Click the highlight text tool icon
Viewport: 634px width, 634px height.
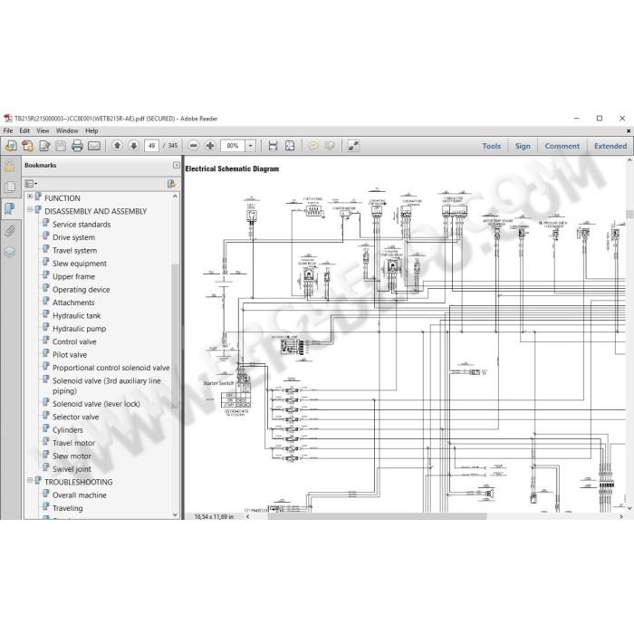[x=330, y=146]
